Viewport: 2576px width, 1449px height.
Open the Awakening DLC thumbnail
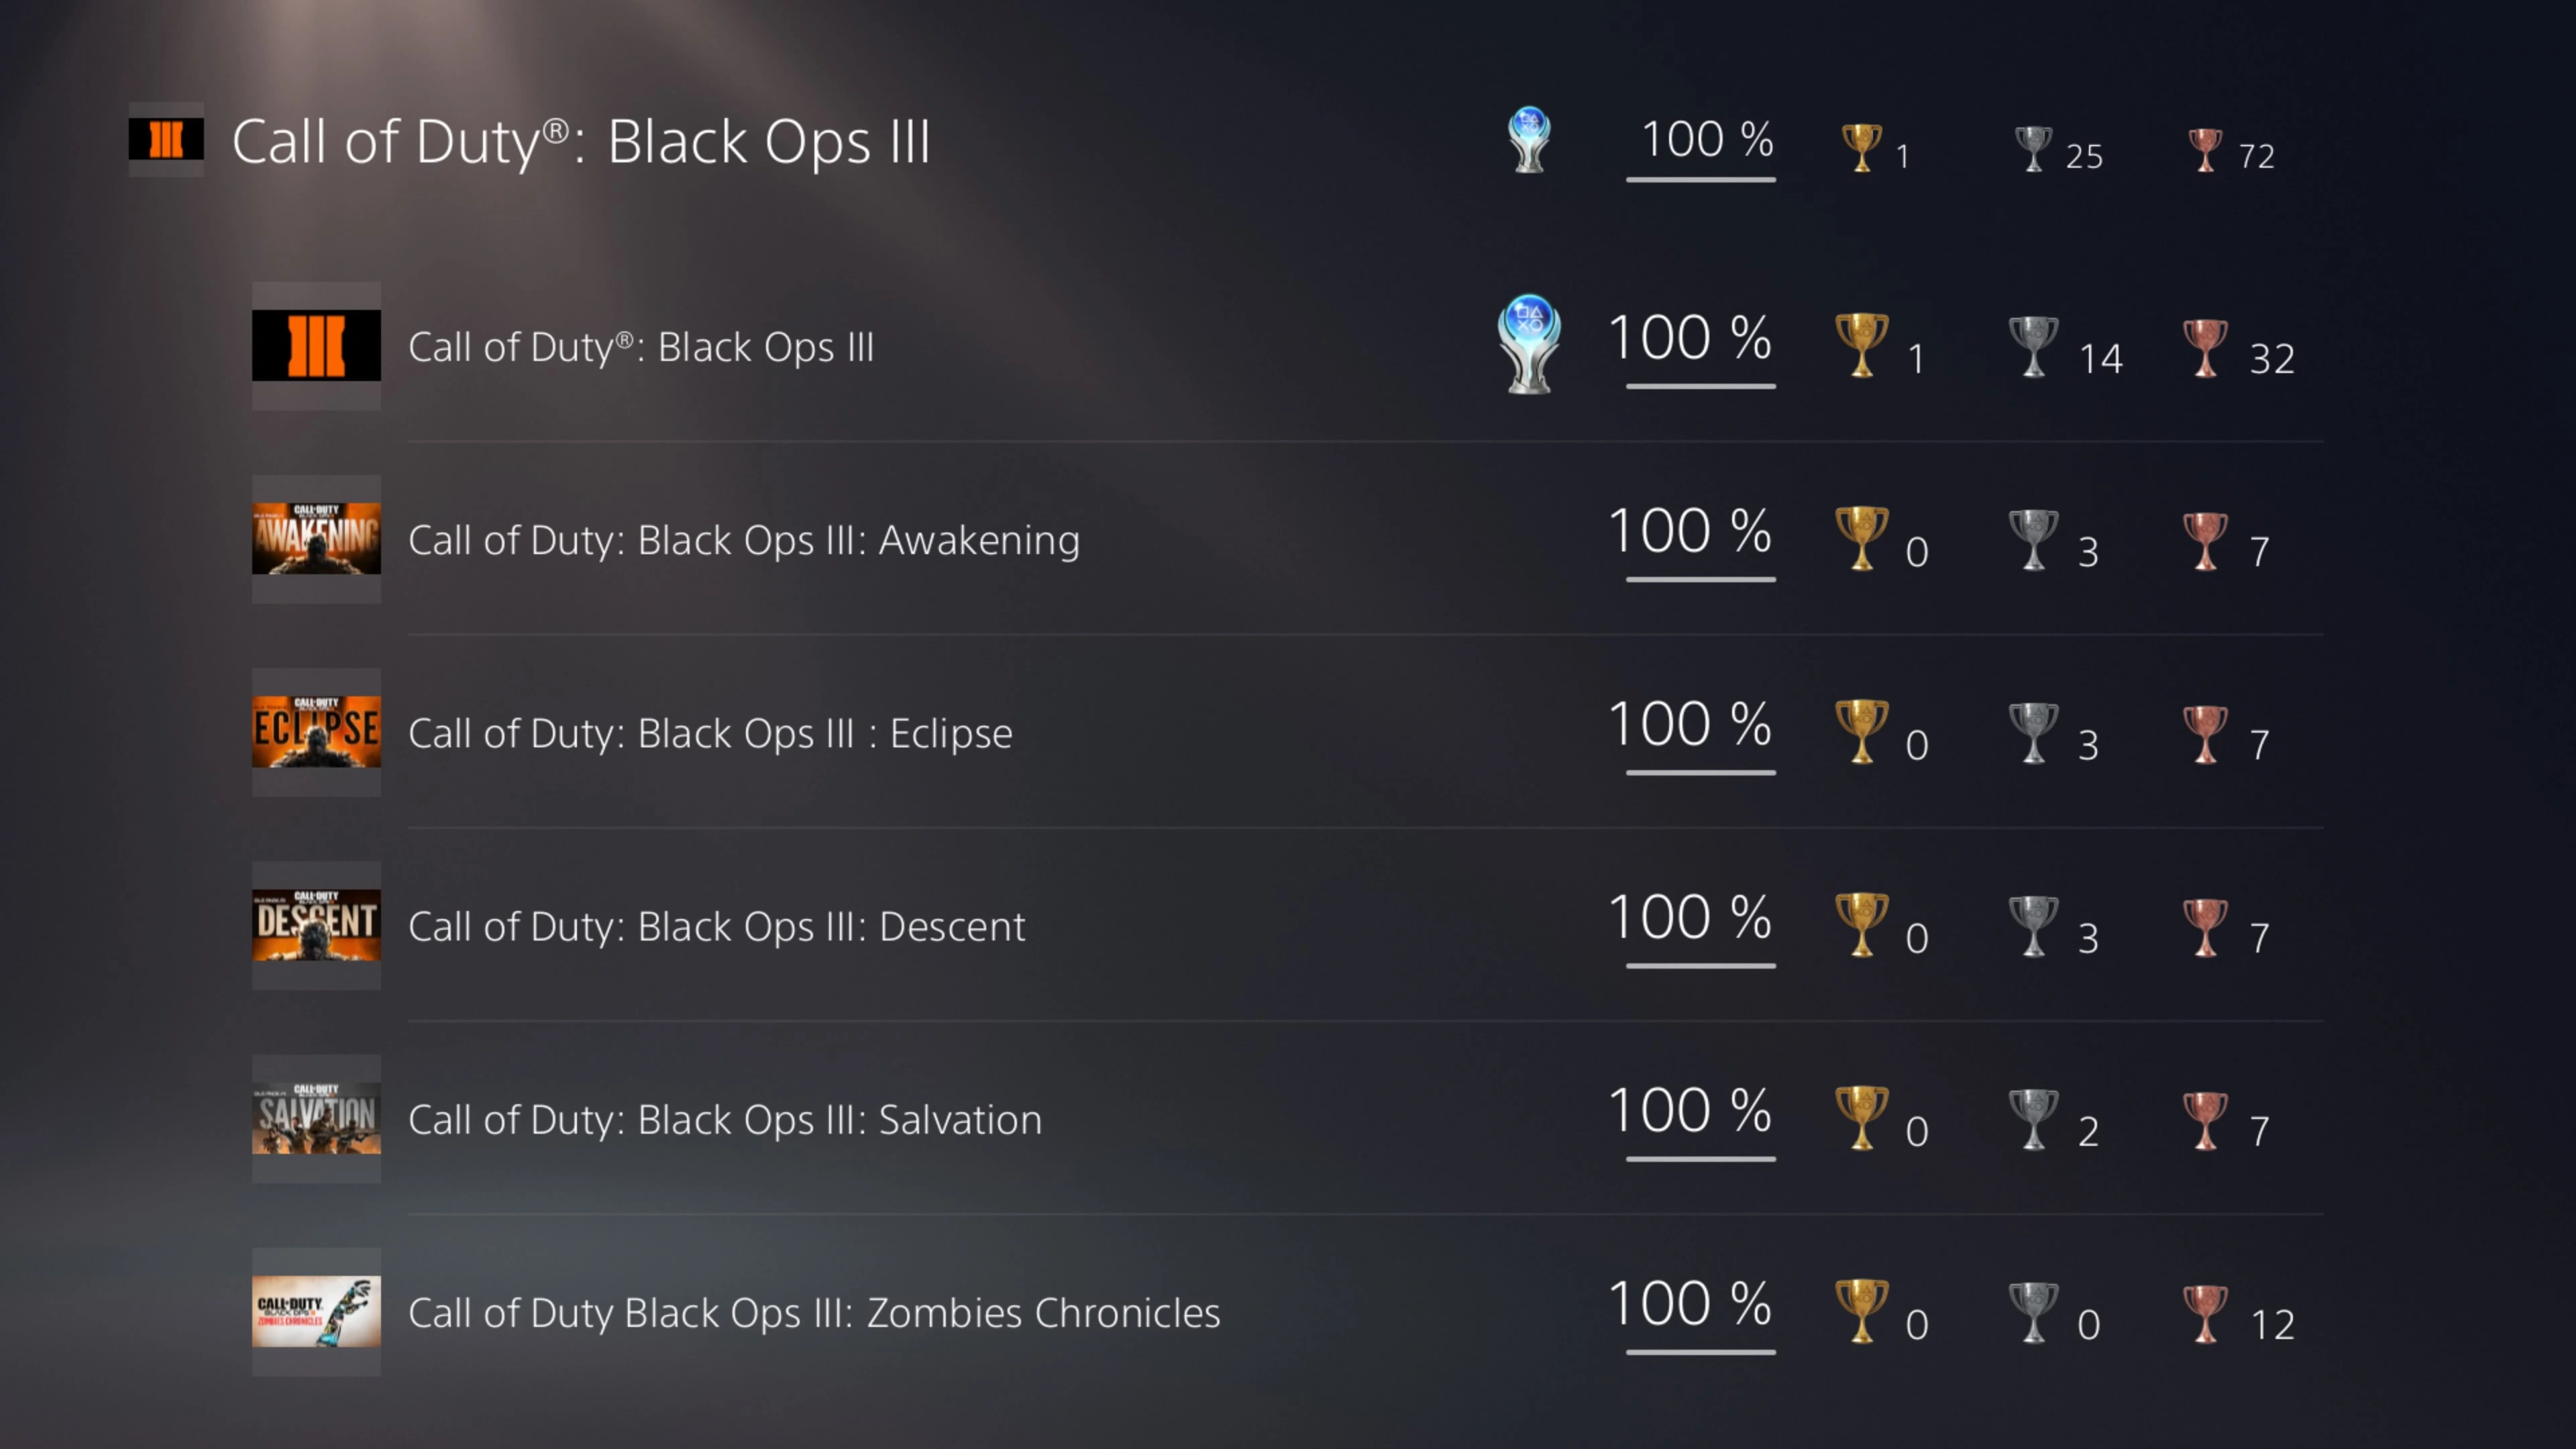(x=316, y=539)
